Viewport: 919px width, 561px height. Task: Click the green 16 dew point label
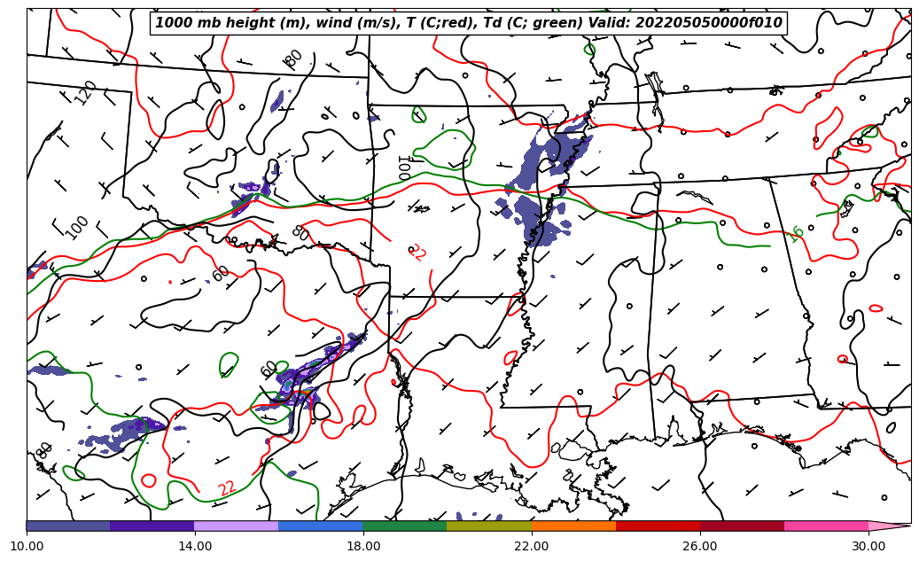[x=796, y=234]
